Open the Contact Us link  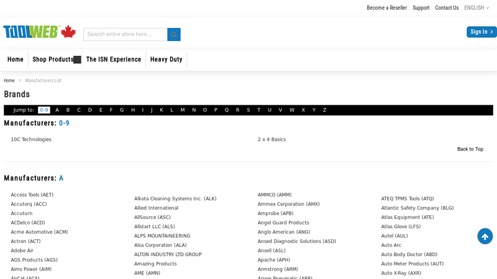pyautogui.click(x=447, y=8)
